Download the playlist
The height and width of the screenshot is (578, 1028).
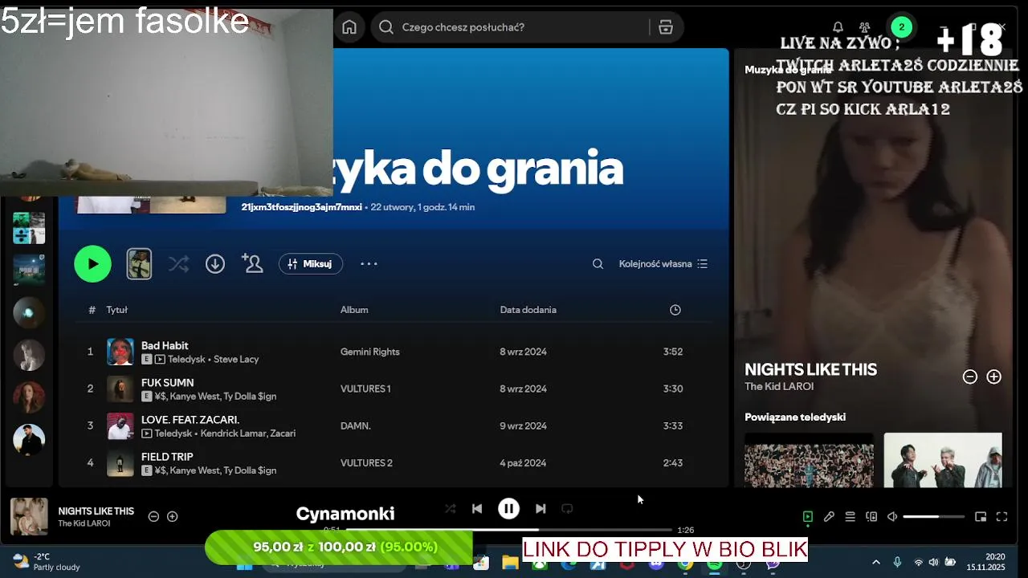point(215,263)
